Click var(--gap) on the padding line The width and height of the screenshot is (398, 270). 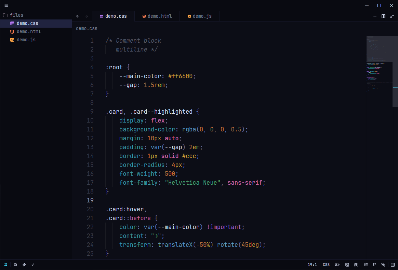[168, 147]
